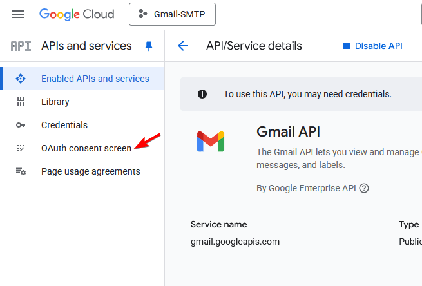
Task: Select Enabled APIs and services
Action: click(82, 79)
